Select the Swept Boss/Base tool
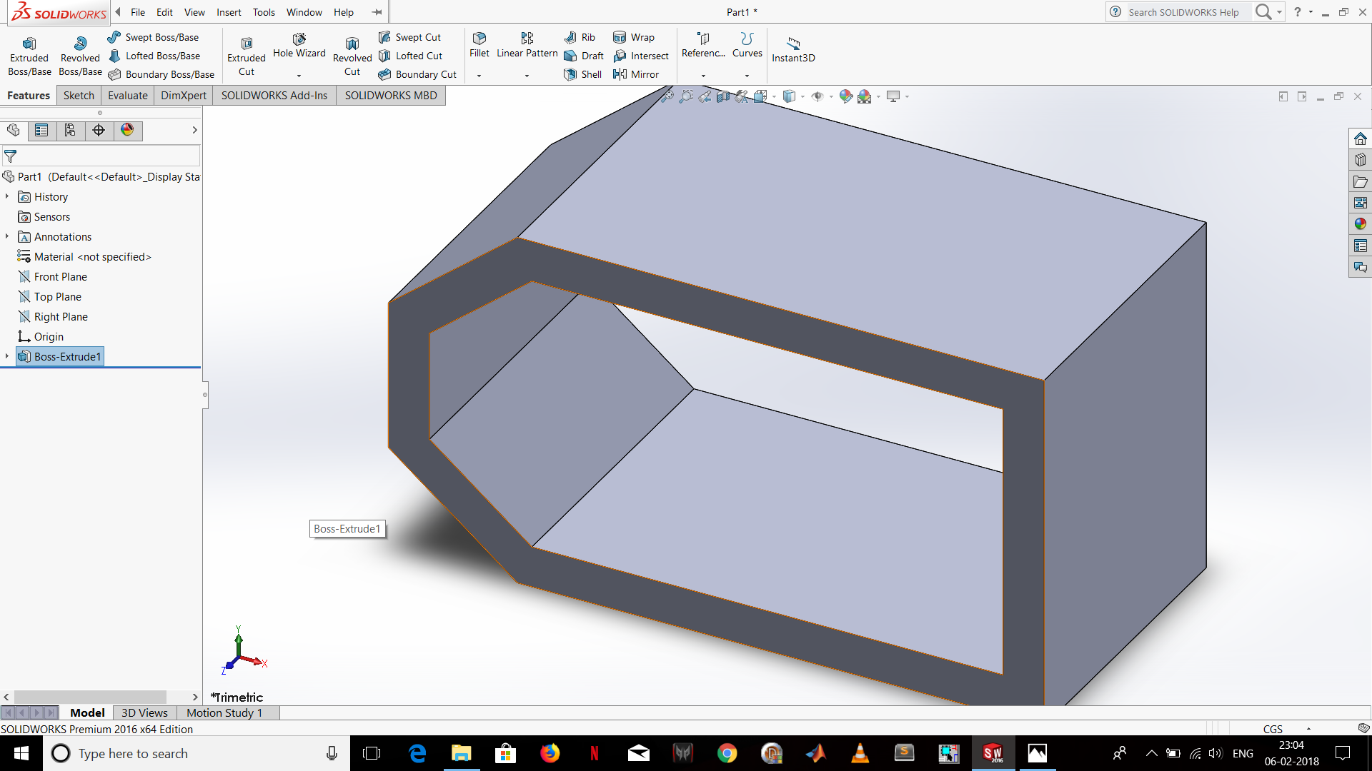Screen dimensions: 1372x771 154,37
